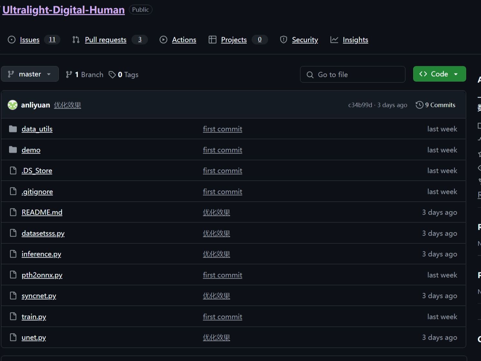Open train.py
The height and width of the screenshot is (361, 481).
click(34, 317)
